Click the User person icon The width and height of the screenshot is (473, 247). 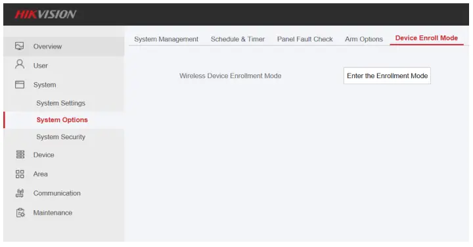pos(20,64)
